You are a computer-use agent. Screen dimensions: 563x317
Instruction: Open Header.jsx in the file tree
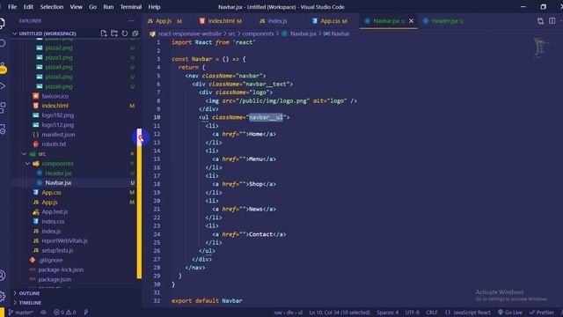click(58, 173)
